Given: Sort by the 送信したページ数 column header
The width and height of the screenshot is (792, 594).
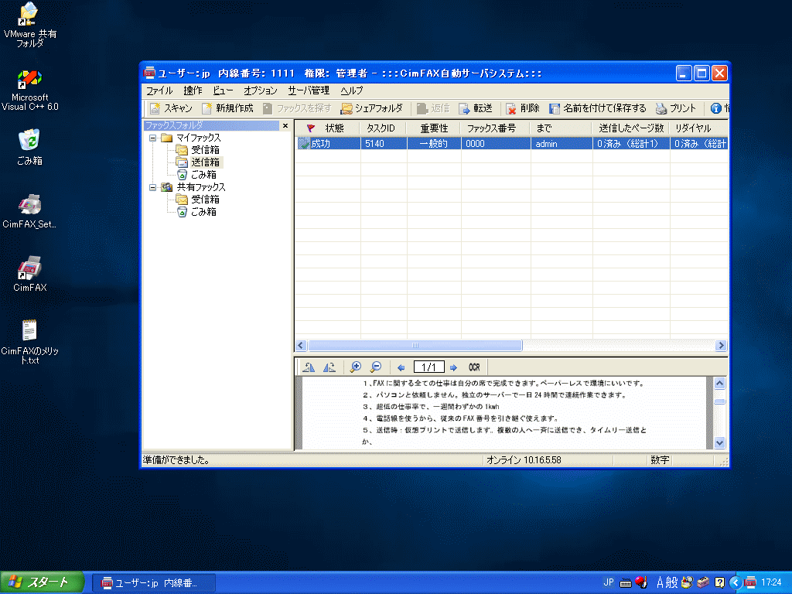Looking at the screenshot, I should click(631, 128).
